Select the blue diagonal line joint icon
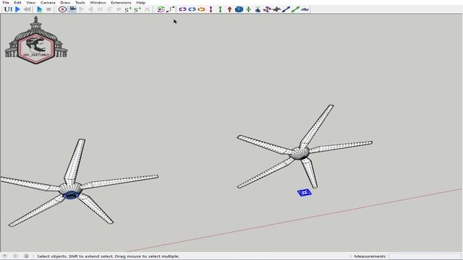This screenshot has width=463, height=260. tap(286, 9)
